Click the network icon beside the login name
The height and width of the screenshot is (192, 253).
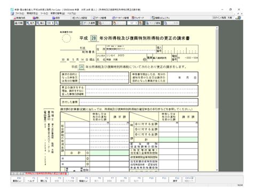coord(239,18)
